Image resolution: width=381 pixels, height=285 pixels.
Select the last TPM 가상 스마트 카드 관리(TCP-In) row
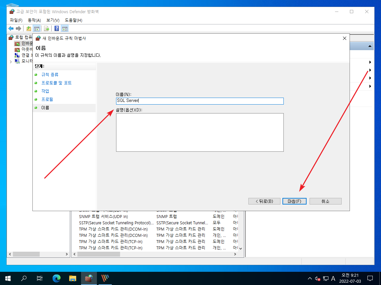[x=158, y=248]
